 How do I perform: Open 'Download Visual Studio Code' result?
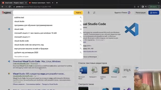click(37, 61)
